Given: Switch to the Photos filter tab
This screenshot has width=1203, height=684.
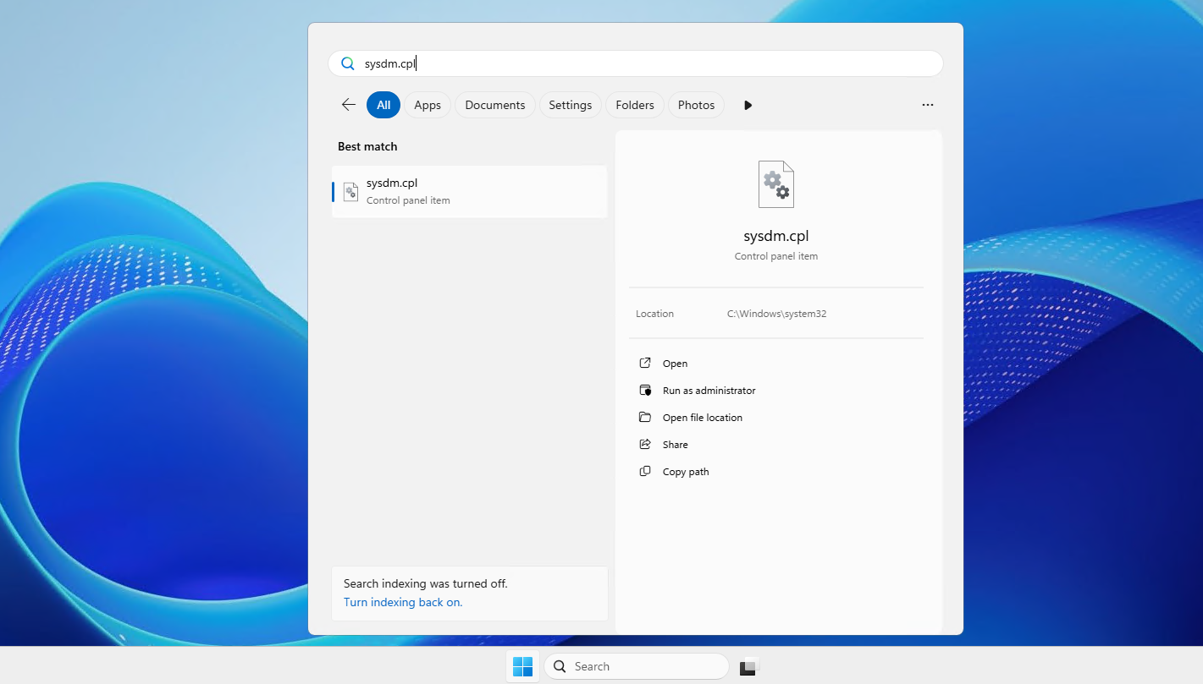Looking at the screenshot, I should (697, 105).
